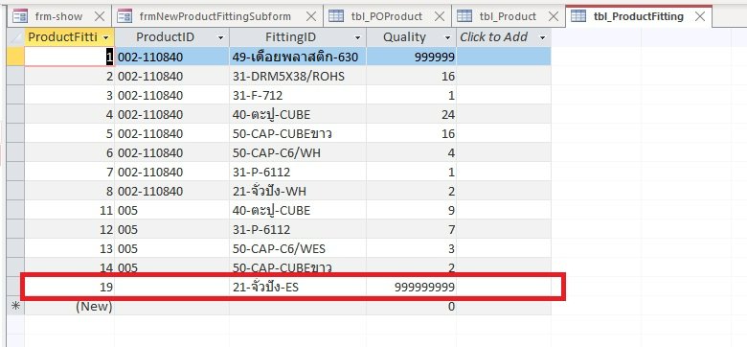Open the FittingID column filter dropdown
The width and height of the screenshot is (747, 347).
358,37
